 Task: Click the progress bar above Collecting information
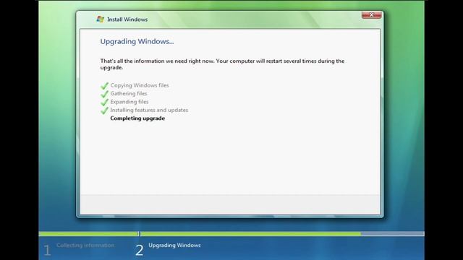[x=88, y=234]
